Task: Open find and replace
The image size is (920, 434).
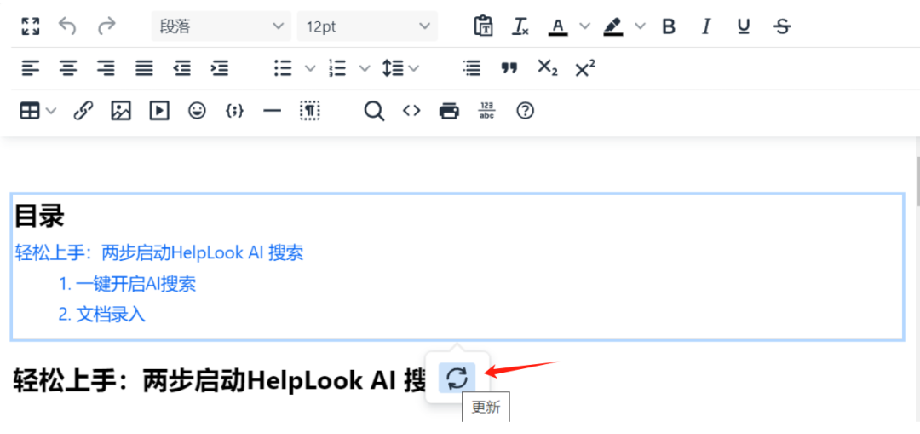Action: [x=374, y=110]
